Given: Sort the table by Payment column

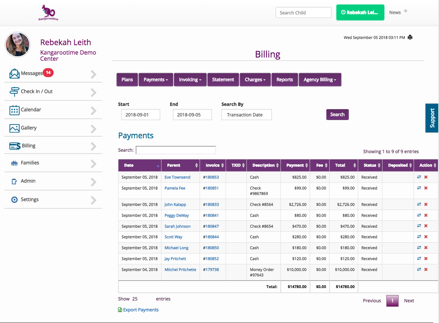Looking at the screenshot, I should coord(295,165).
